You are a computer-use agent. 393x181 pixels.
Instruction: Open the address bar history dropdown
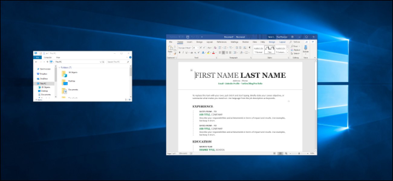click(x=101, y=62)
